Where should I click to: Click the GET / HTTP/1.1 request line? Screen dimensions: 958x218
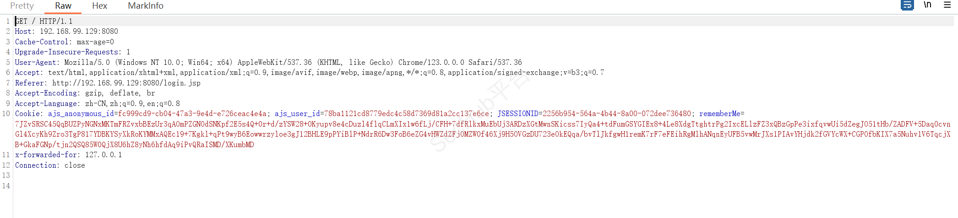[44, 21]
